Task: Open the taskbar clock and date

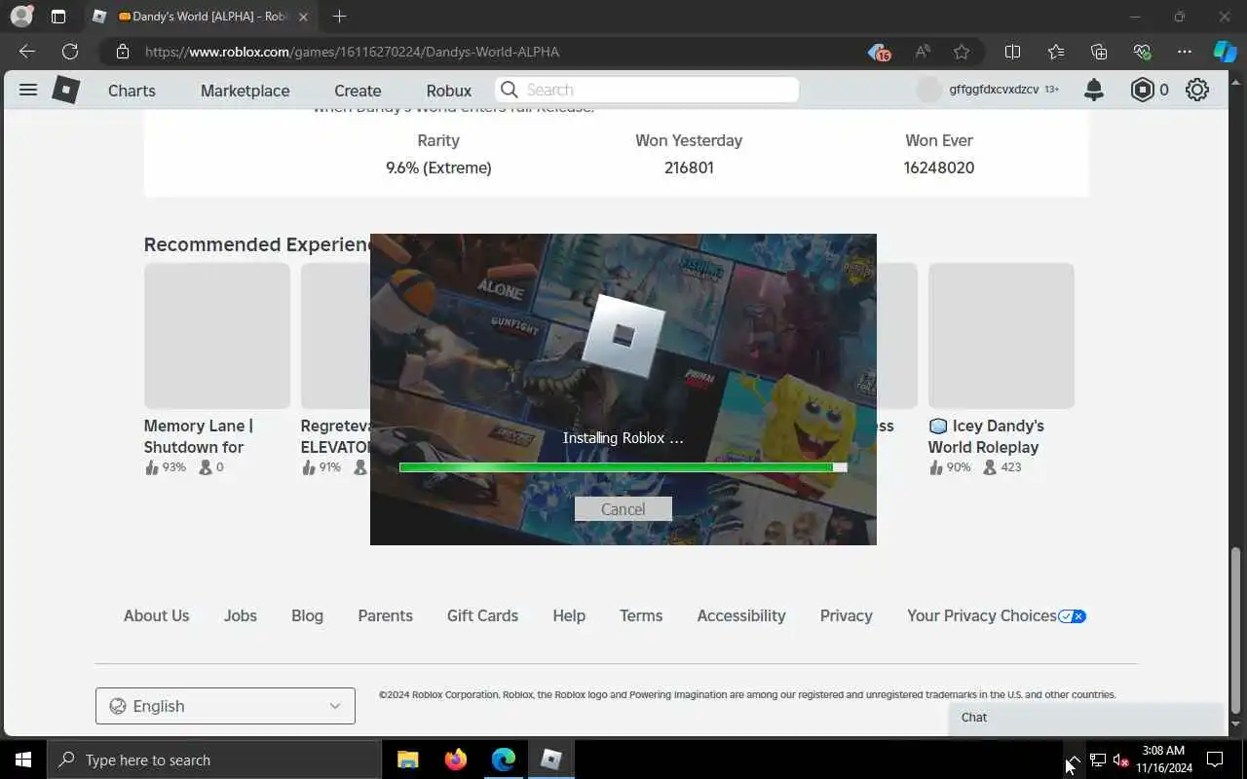Action: [1163, 760]
